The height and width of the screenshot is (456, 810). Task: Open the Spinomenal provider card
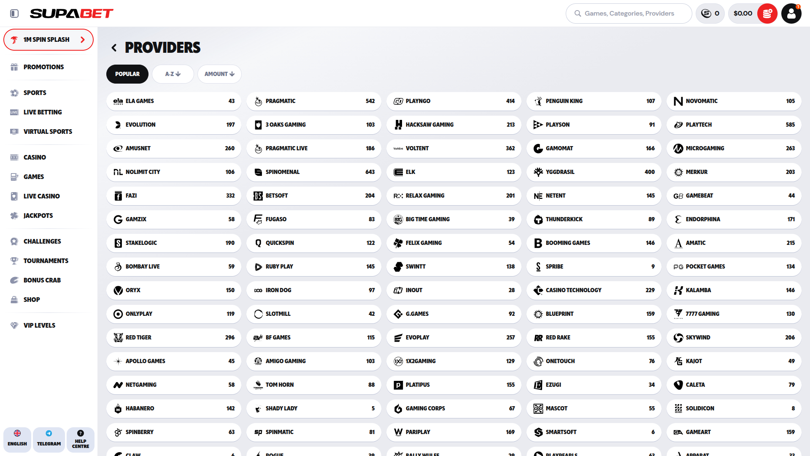point(314,172)
